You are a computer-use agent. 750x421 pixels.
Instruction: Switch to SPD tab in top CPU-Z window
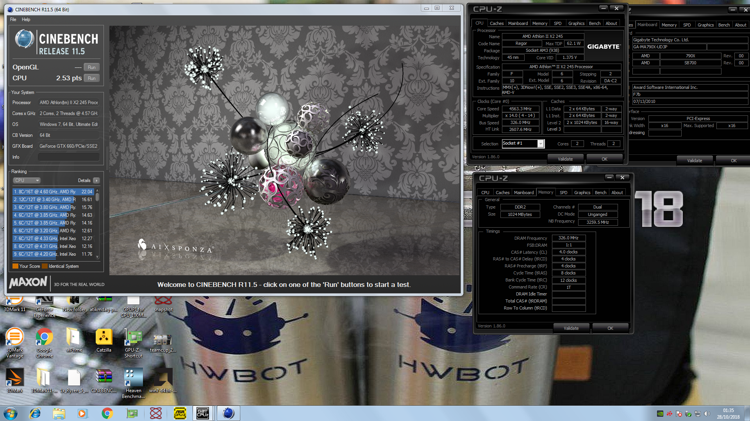557,23
